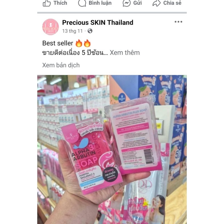The image size is (224, 224).
Task: Open the three-dots post options menu
Action: (178, 22)
